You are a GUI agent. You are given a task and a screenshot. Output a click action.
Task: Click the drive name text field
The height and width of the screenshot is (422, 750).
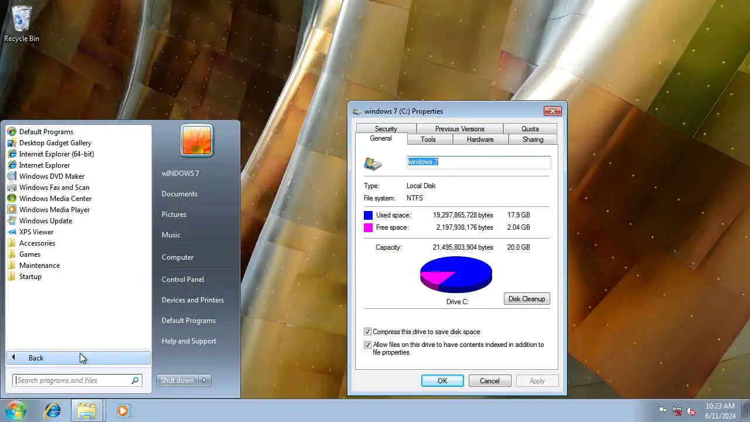[479, 162]
